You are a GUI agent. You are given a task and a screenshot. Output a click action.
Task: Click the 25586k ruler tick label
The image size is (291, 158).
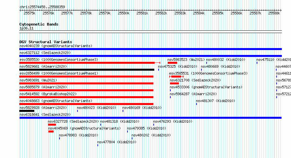pos(236,13)
